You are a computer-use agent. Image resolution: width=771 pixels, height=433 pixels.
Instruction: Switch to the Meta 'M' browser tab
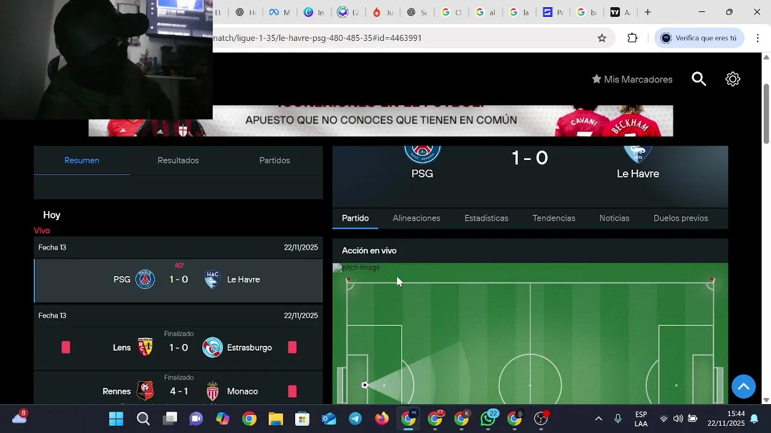coord(279,12)
